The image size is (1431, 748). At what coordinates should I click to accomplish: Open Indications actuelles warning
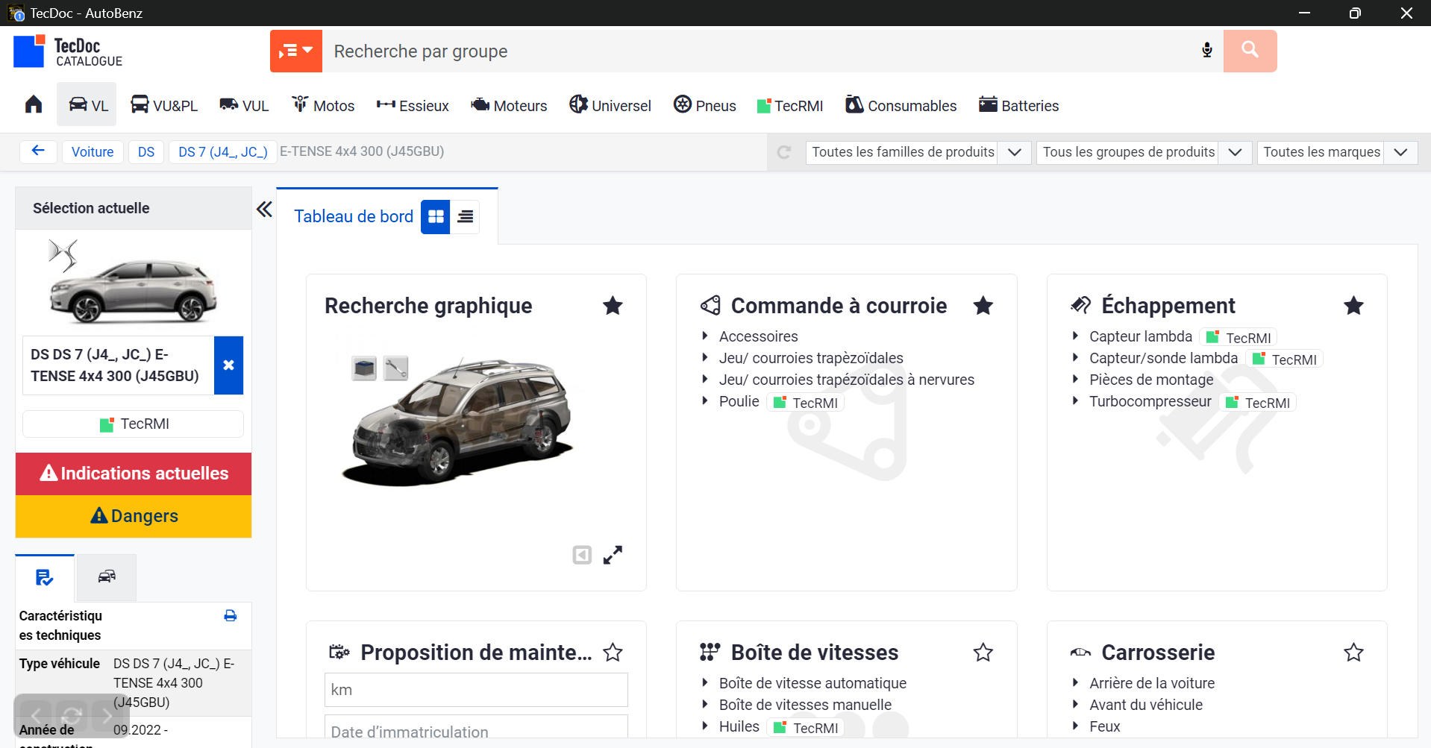134,474
